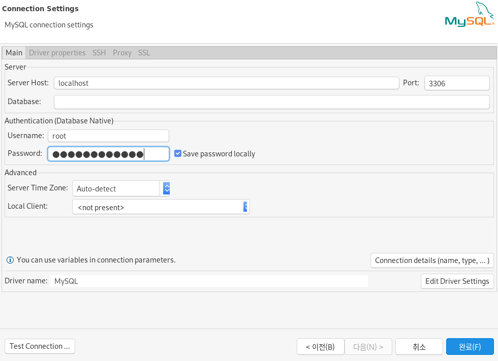Open the SSH tab
The height and width of the screenshot is (361, 498).
pyautogui.click(x=99, y=53)
